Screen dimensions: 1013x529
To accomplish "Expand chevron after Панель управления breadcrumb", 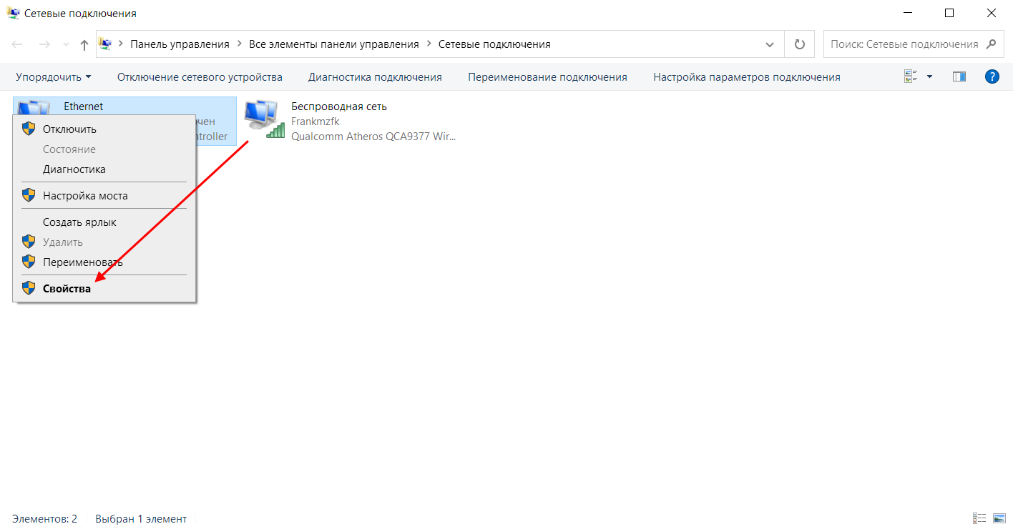I will click(240, 44).
